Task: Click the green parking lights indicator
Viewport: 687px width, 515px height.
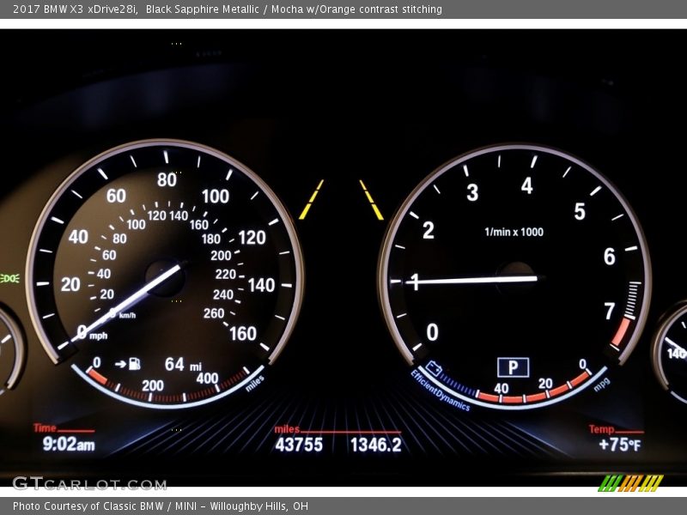Action: (x=9, y=278)
